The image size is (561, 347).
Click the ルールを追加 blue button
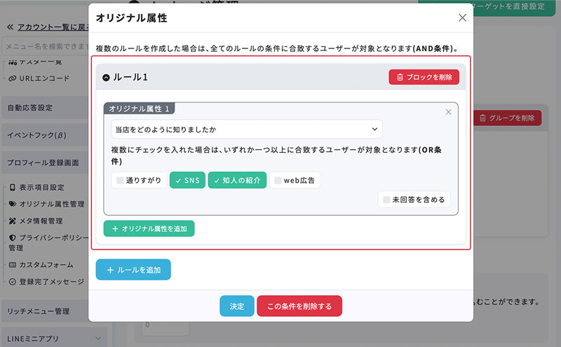tap(133, 270)
